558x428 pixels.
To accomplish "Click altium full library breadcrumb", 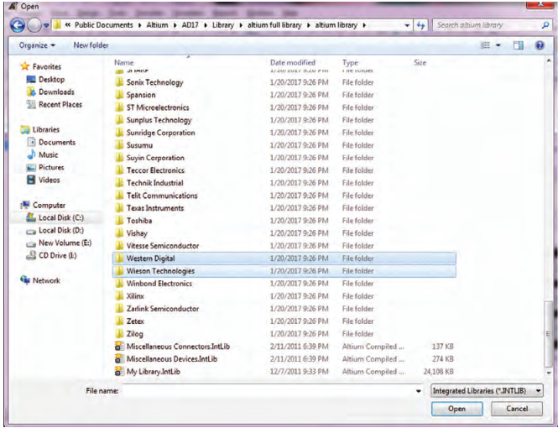I will click(x=274, y=25).
